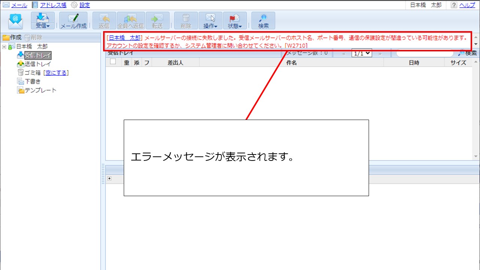
Task: Click the メール作成 compose button
Action: [73, 21]
